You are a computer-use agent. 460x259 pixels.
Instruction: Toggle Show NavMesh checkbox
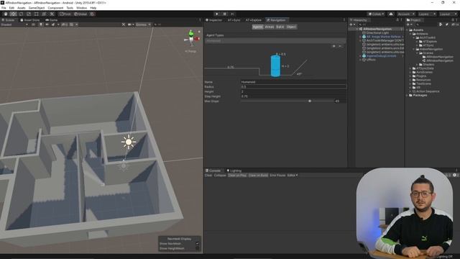[x=198, y=244]
